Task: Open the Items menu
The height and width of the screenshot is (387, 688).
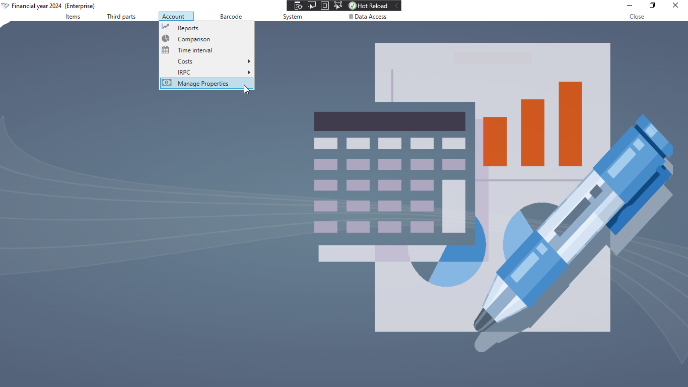Action: [73, 17]
